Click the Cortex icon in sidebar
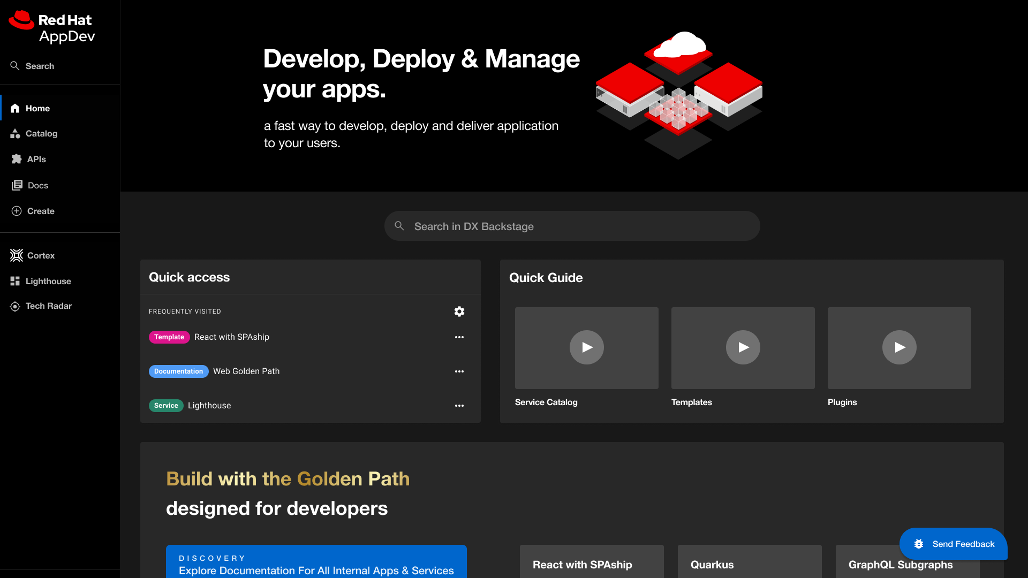This screenshot has width=1028, height=578. coord(17,255)
